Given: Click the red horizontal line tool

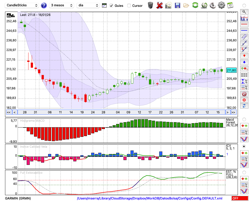Looking at the screenshot, I should click(x=244, y=24).
